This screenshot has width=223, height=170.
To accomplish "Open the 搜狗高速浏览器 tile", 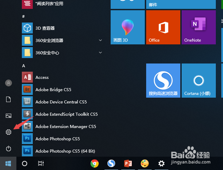I will 163,81.
